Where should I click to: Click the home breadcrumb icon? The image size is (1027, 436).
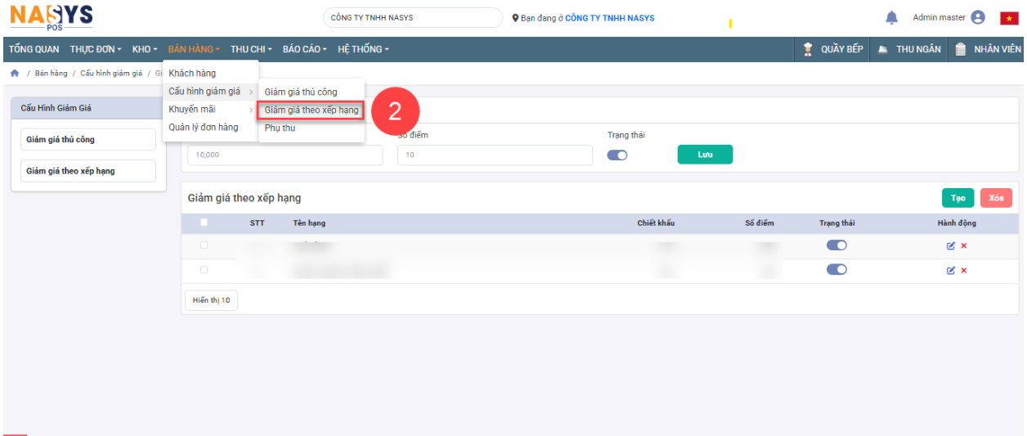click(x=15, y=74)
